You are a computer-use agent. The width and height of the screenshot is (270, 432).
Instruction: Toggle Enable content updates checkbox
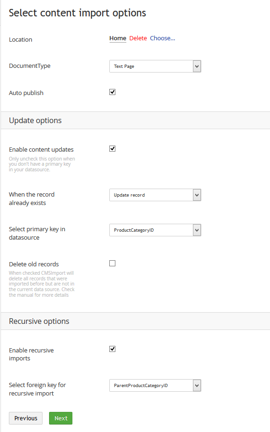pos(112,149)
